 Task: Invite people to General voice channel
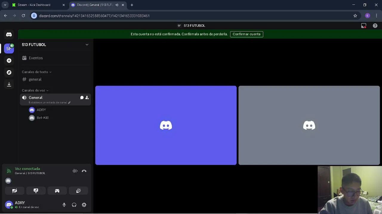(x=87, y=97)
